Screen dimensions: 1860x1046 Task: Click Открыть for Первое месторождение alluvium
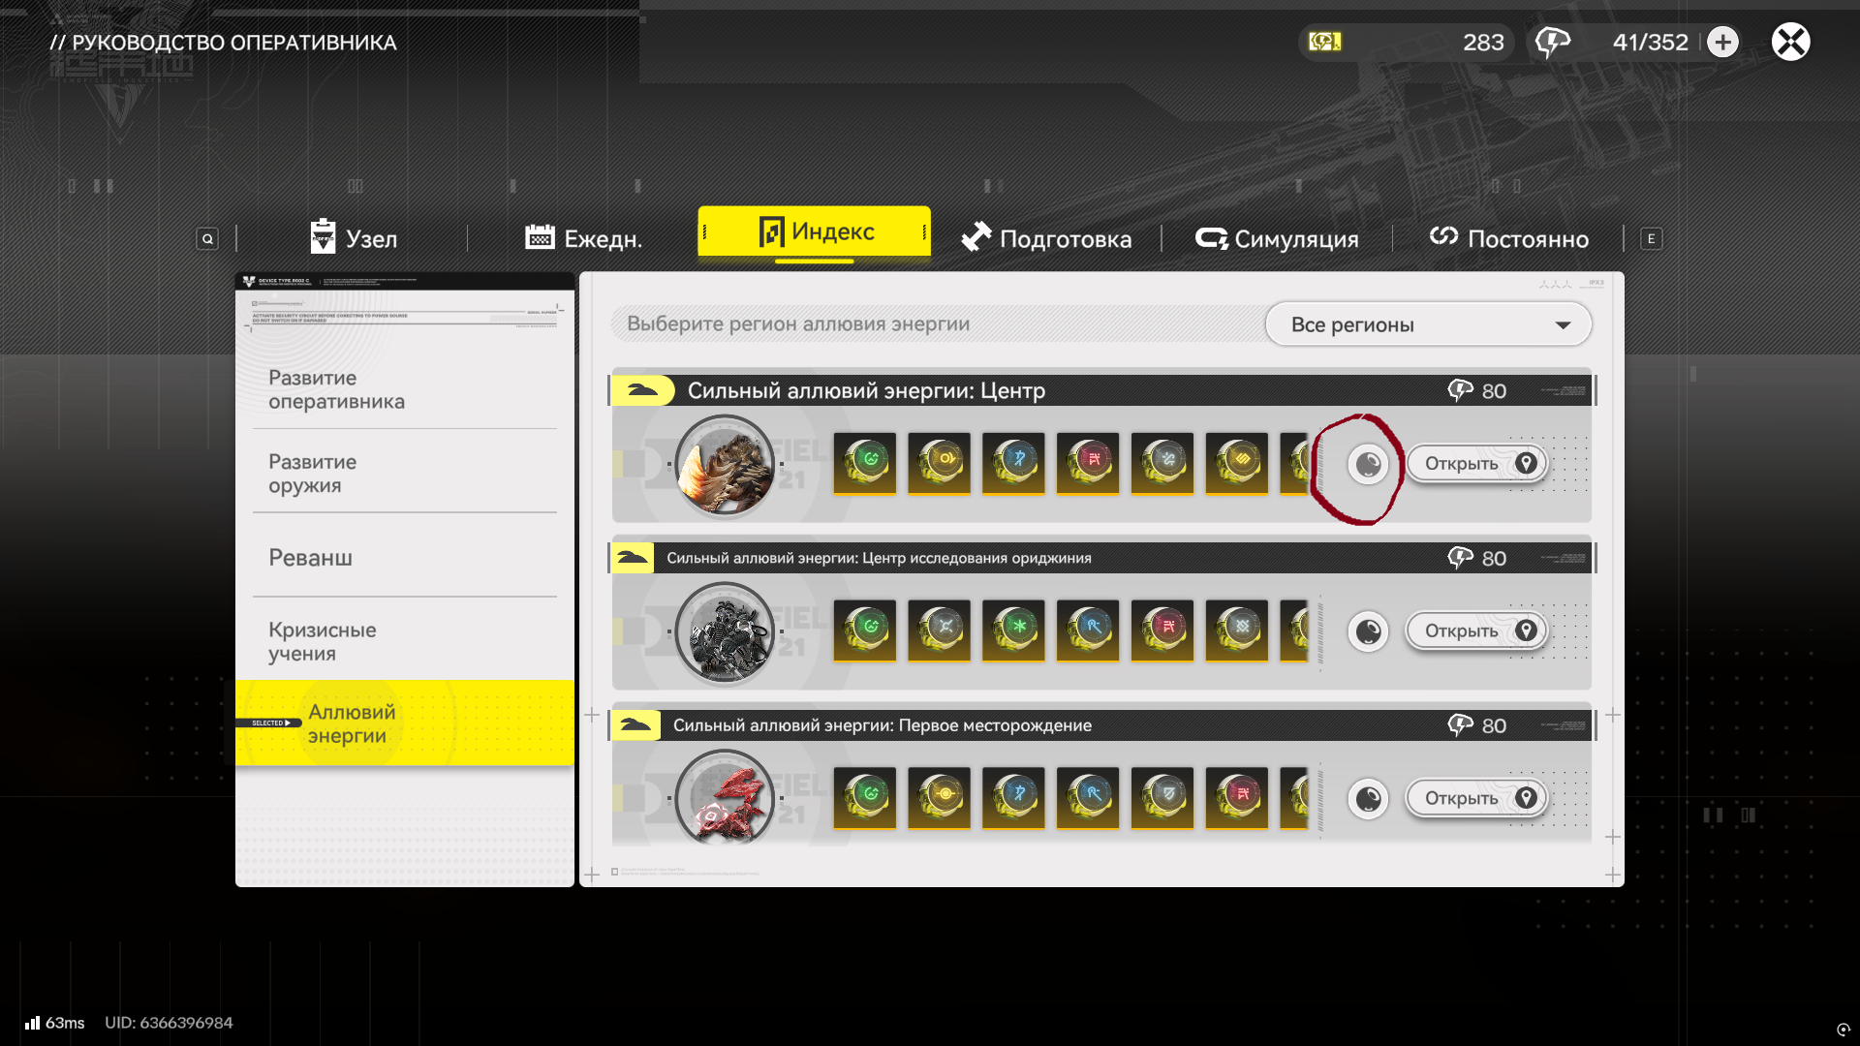pyautogui.click(x=1478, y=799)
